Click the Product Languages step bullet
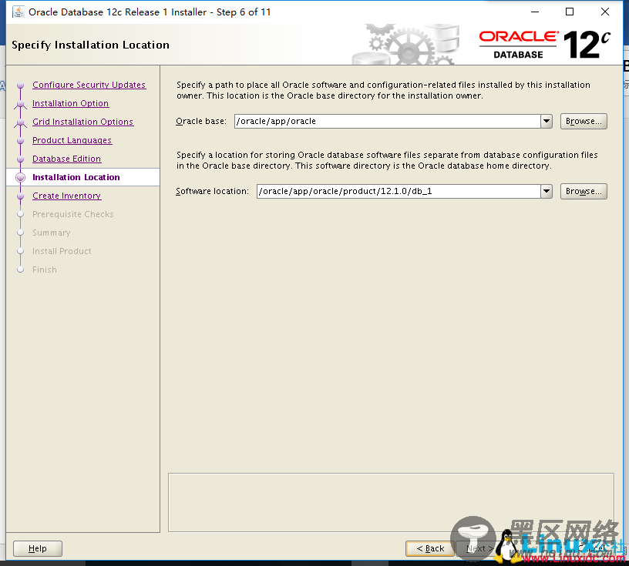Viewport: 629px width, 566px height. click(x=21, y=141)
